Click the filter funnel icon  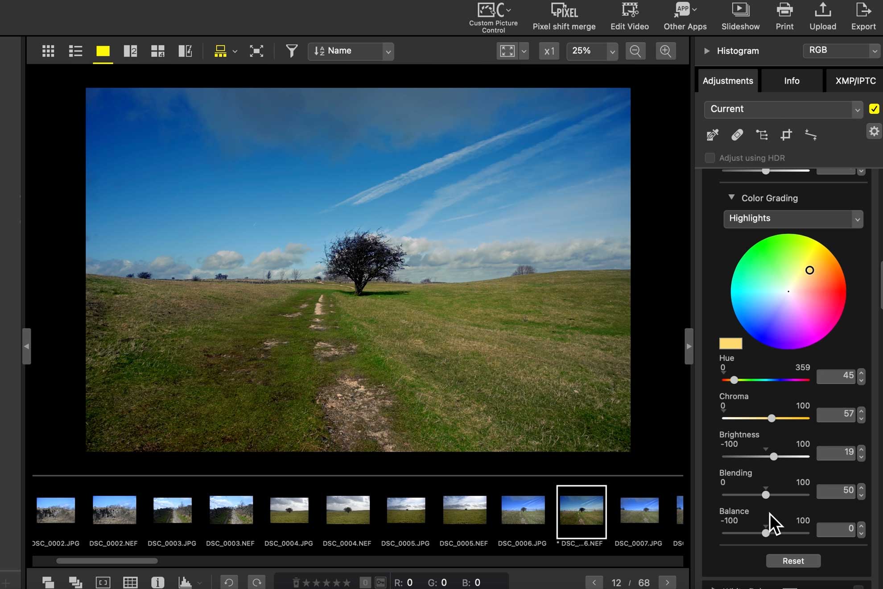(291, 51)
